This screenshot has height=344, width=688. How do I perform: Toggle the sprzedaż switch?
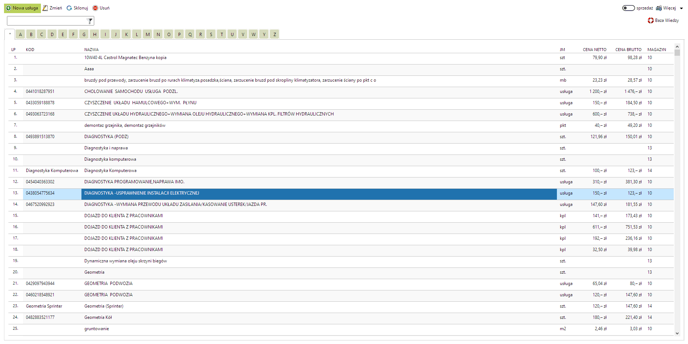coord(628,8)
